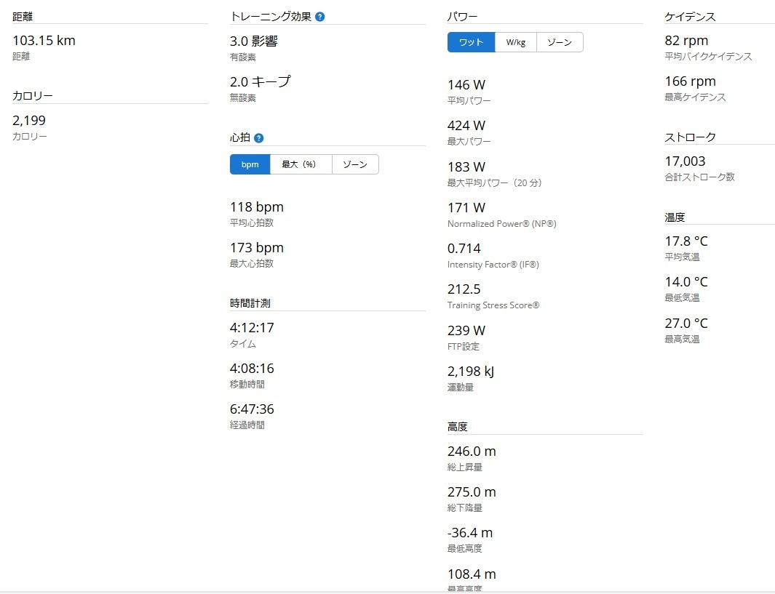Select the ワット power tab

471,42
